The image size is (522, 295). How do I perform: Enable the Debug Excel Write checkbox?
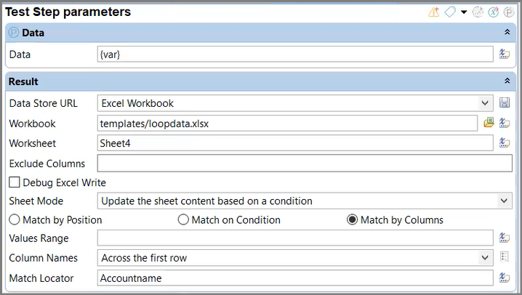[x=15, y=182]
